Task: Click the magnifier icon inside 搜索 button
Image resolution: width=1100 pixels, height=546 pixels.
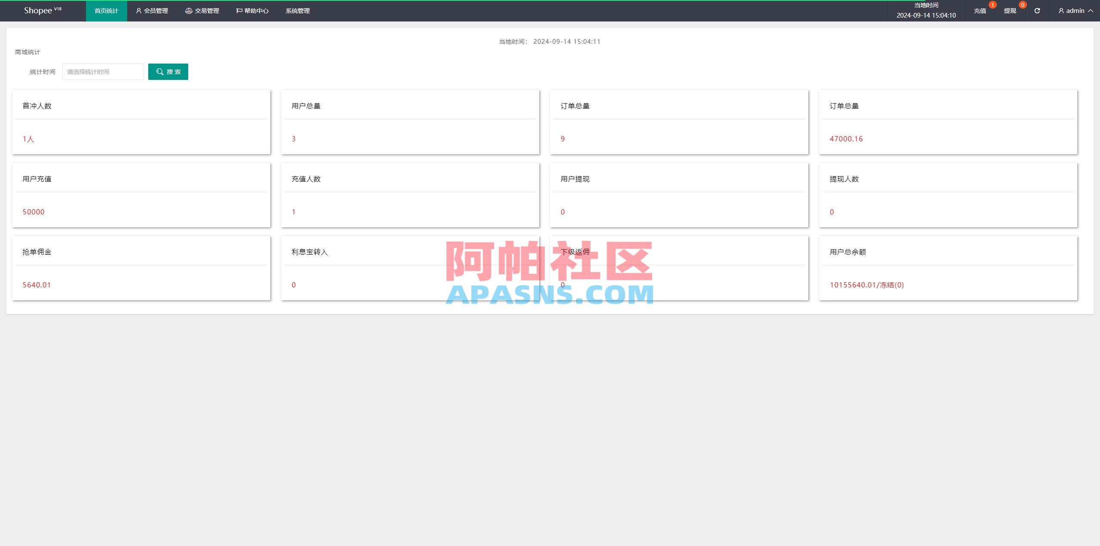Action: pyautogui.click(x=159, y=72)
